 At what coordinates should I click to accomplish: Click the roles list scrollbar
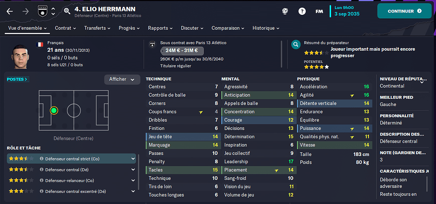coord(138,172)
